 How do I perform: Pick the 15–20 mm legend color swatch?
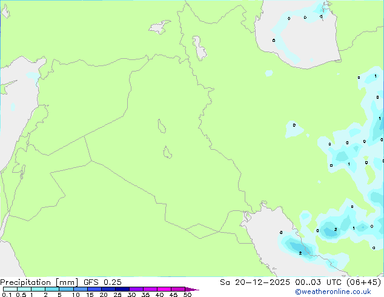(94, 289)
